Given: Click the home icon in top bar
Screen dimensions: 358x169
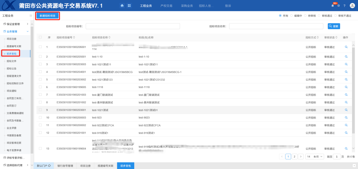Looking at the screenshot, I should pyautogui.click(x=122, y=6).
